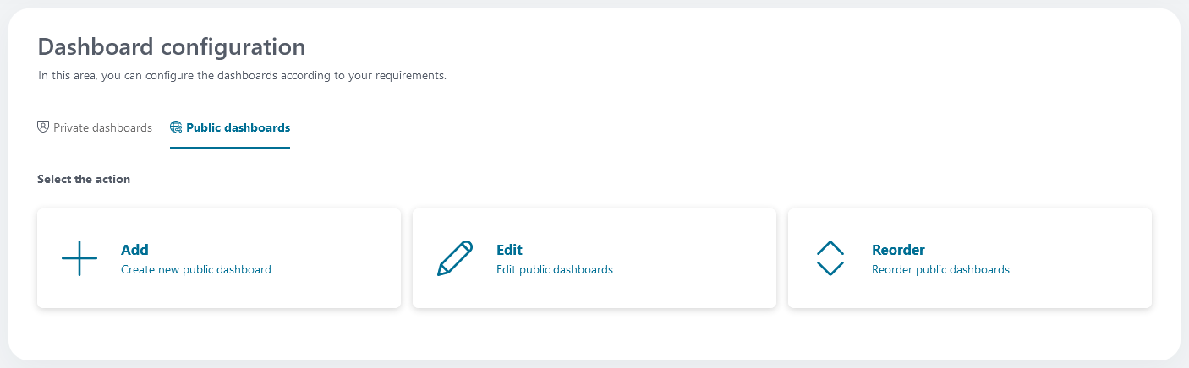Click the pencil icon on the Edit card

point(455,258)
